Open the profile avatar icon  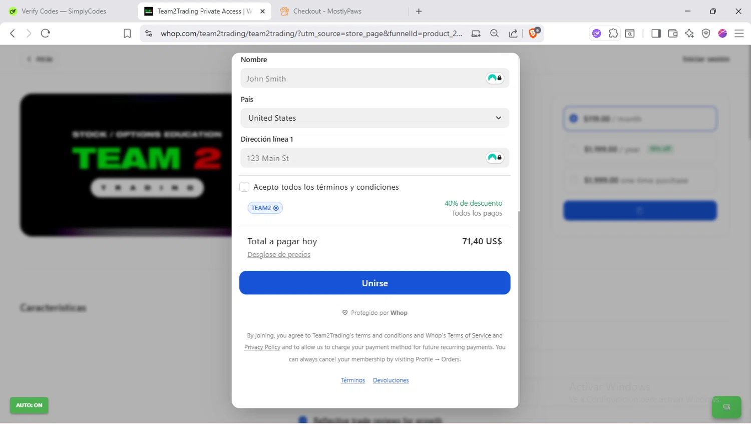coord(722,34)
